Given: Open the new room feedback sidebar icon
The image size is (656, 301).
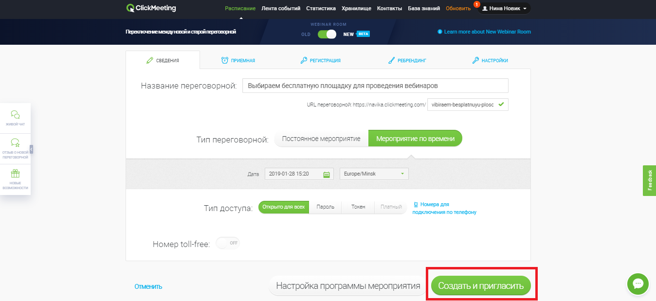Looking at the screenshot, I should [x=16, y=143].
